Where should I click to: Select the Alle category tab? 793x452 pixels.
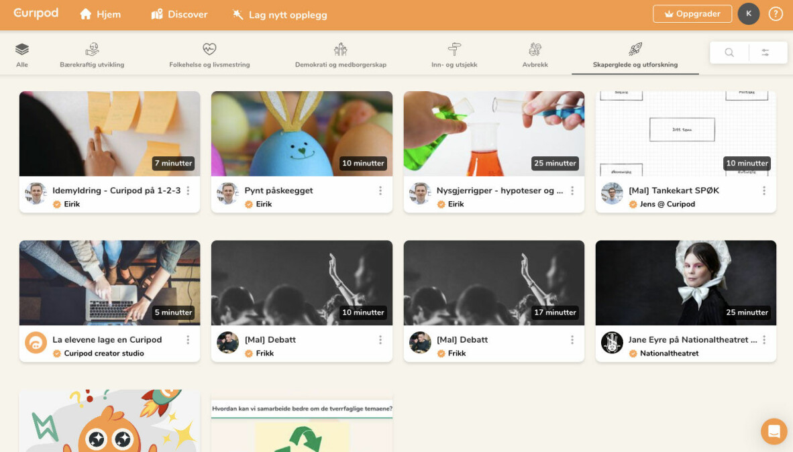coord(21,55)
